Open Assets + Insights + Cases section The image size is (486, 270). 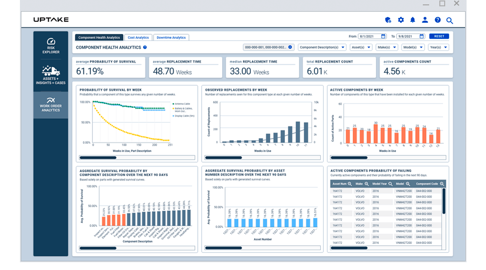point(51,76)
